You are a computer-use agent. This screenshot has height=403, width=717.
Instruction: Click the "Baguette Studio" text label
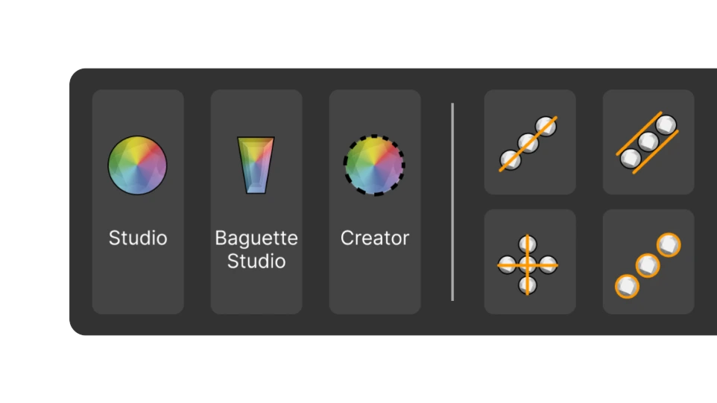[256, 250]
